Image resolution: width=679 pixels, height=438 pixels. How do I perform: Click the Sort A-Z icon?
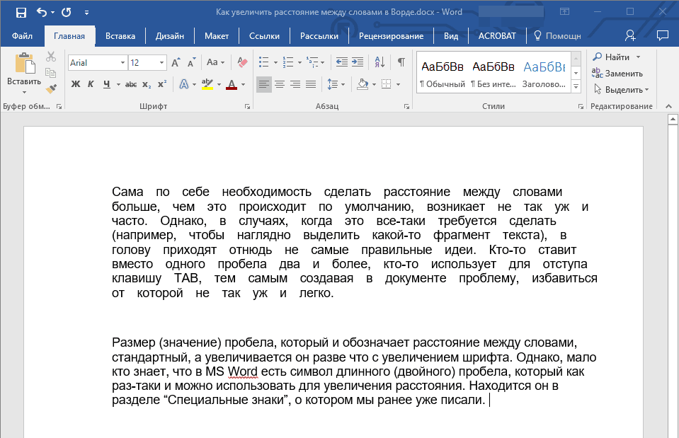[x=380, y=63]
